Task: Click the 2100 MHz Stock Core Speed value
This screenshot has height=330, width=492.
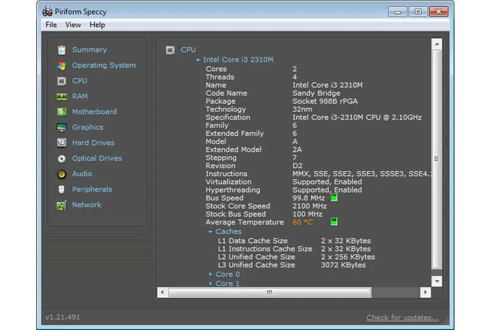Action: click(309, 206)
